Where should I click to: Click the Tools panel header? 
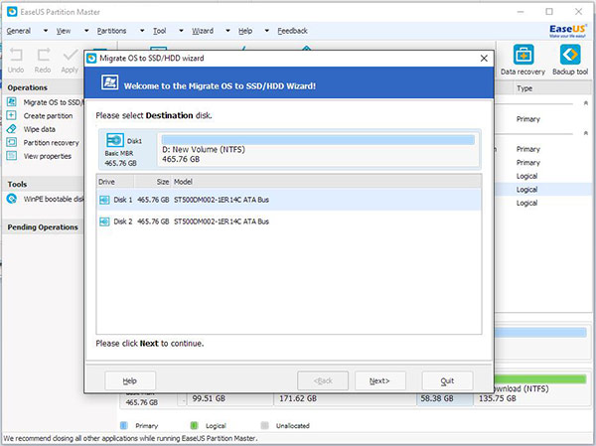point(43,184)
